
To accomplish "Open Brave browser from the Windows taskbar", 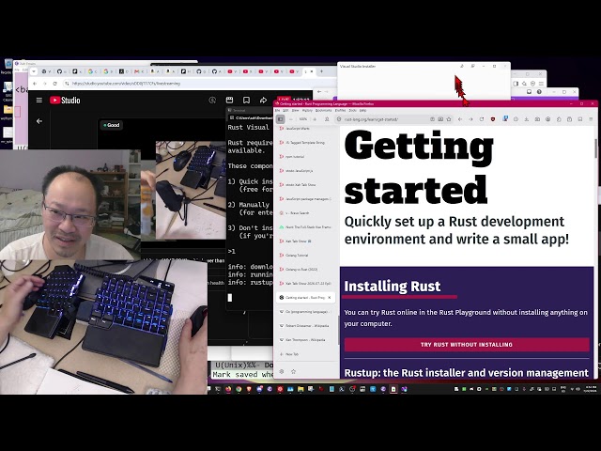I will tap(249, 389).
